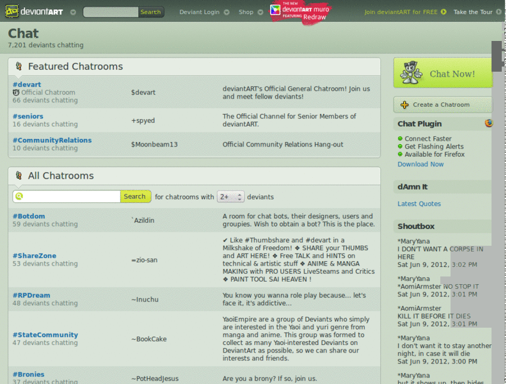512x384 pixels.
Task: Click the page vertical scrollbar thumb
Action: (497, 56)
